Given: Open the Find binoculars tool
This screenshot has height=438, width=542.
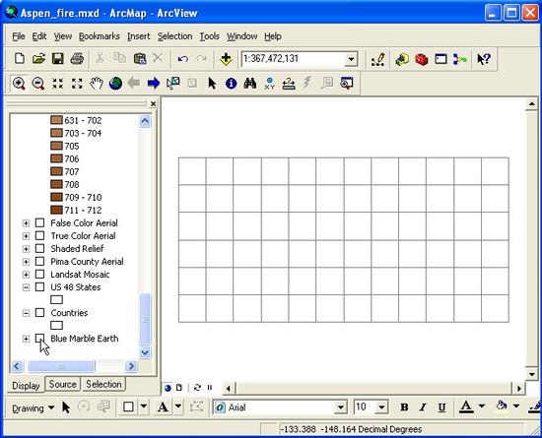Looking at the screenshot, I should point(250,84).
